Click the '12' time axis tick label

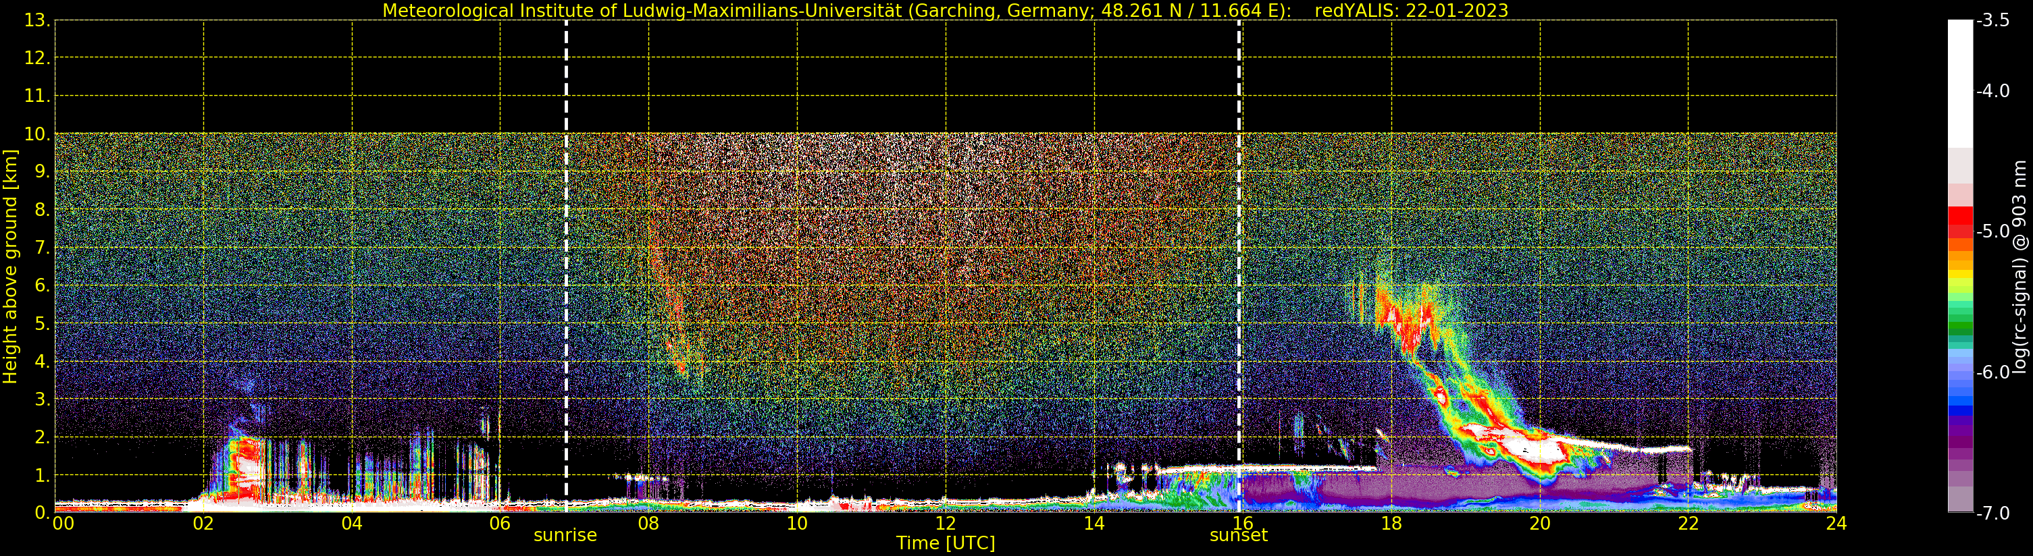[946, 523]
